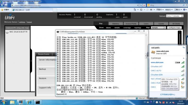Toggle the details map option

pos(117,28)
